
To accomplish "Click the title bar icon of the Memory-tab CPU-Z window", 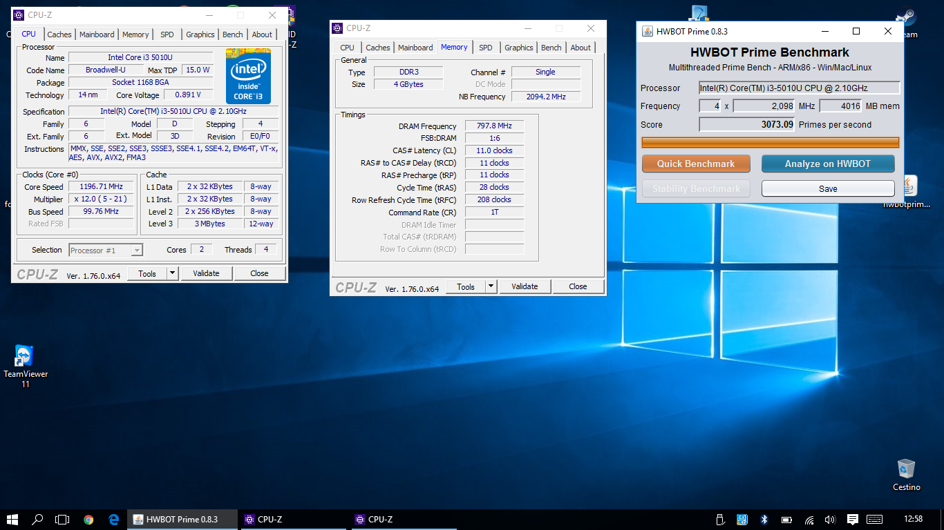I will click(x=337, y=28).
